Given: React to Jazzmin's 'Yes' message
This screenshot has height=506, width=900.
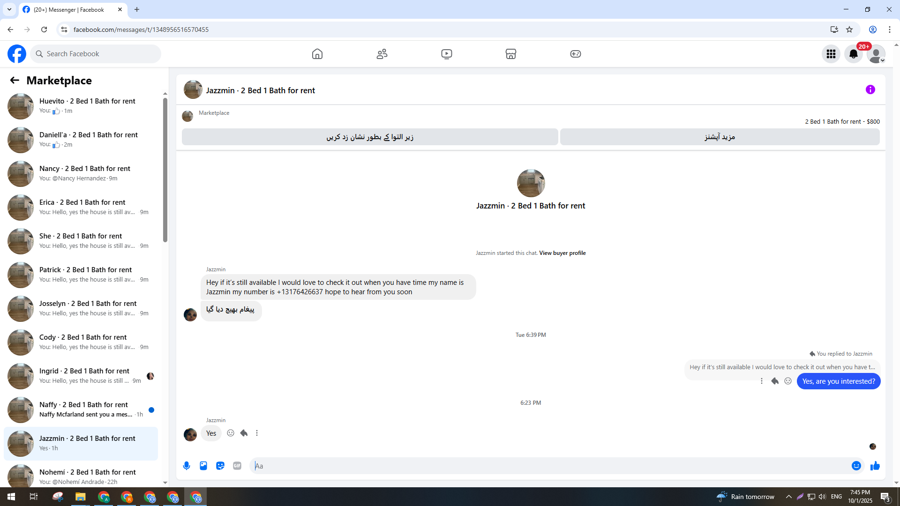Looking at the screenshot, I should click(231, 433).
